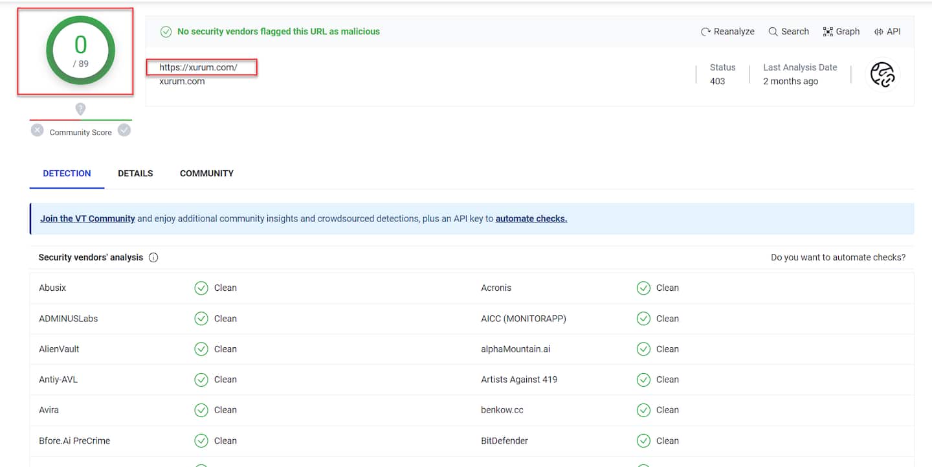Vote harmless using Community Score check button
The height and width of the screenshot is (467, 932).
pyautogui.click(x=124, y=130)
